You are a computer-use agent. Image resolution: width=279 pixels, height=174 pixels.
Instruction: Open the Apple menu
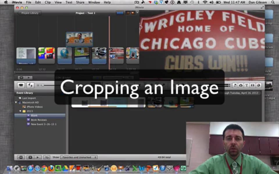pos(6,2)
